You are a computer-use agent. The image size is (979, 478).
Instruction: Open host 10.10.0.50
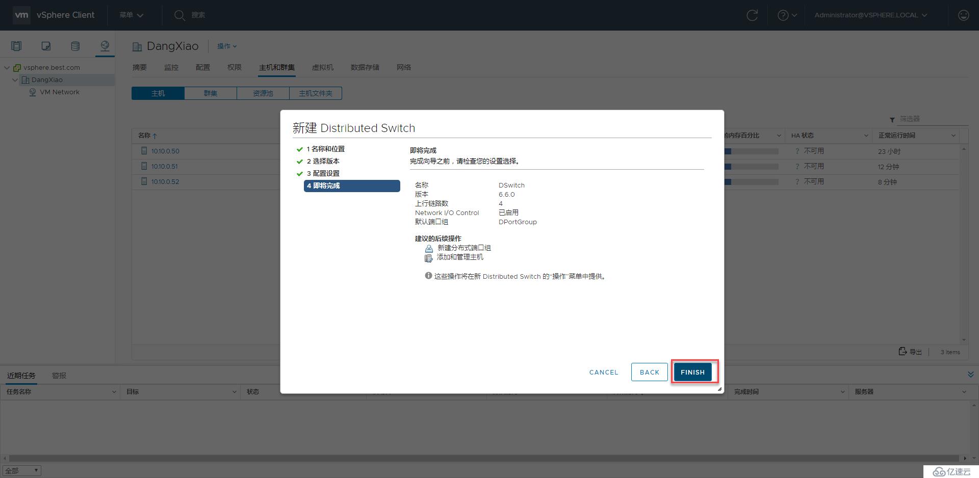tap(165, 151)
